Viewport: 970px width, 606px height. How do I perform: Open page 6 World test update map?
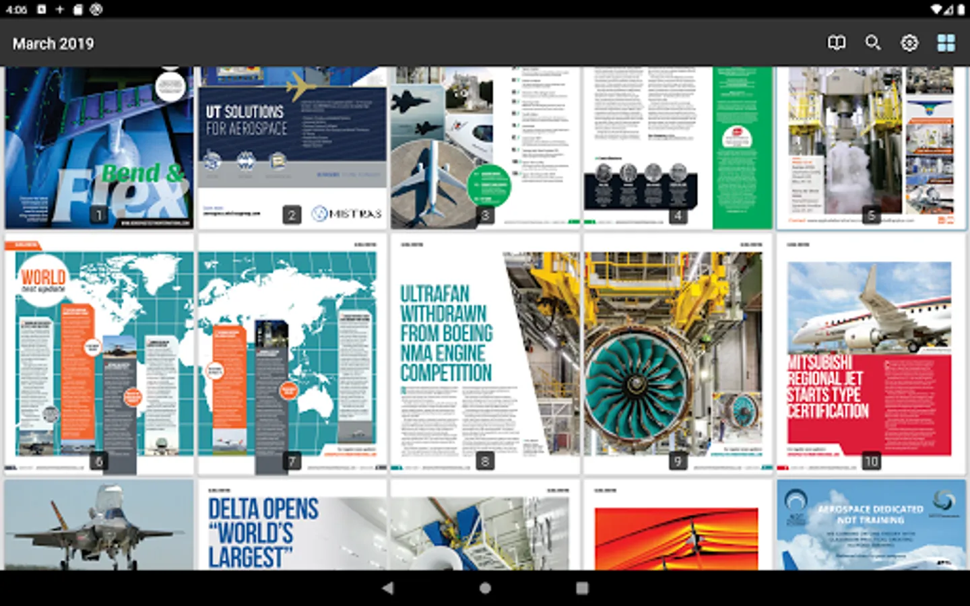pos(99,354)
